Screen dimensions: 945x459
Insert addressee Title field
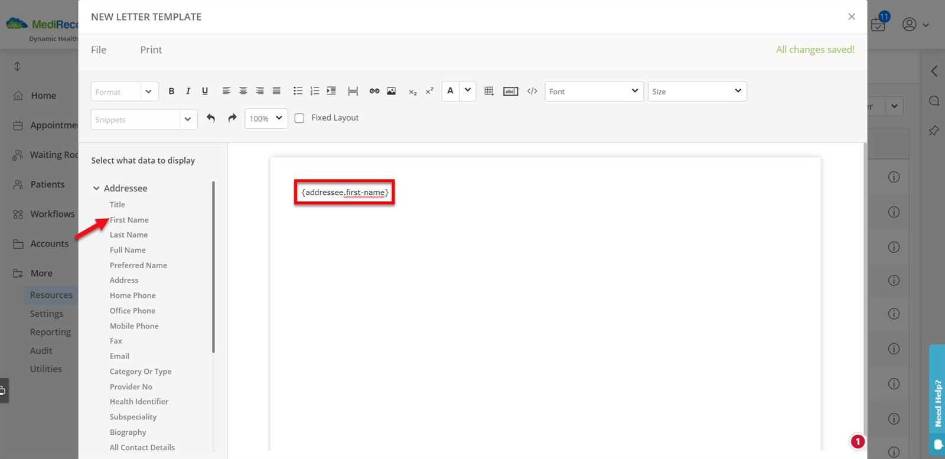pyautogui.click(x=118, y=204)
